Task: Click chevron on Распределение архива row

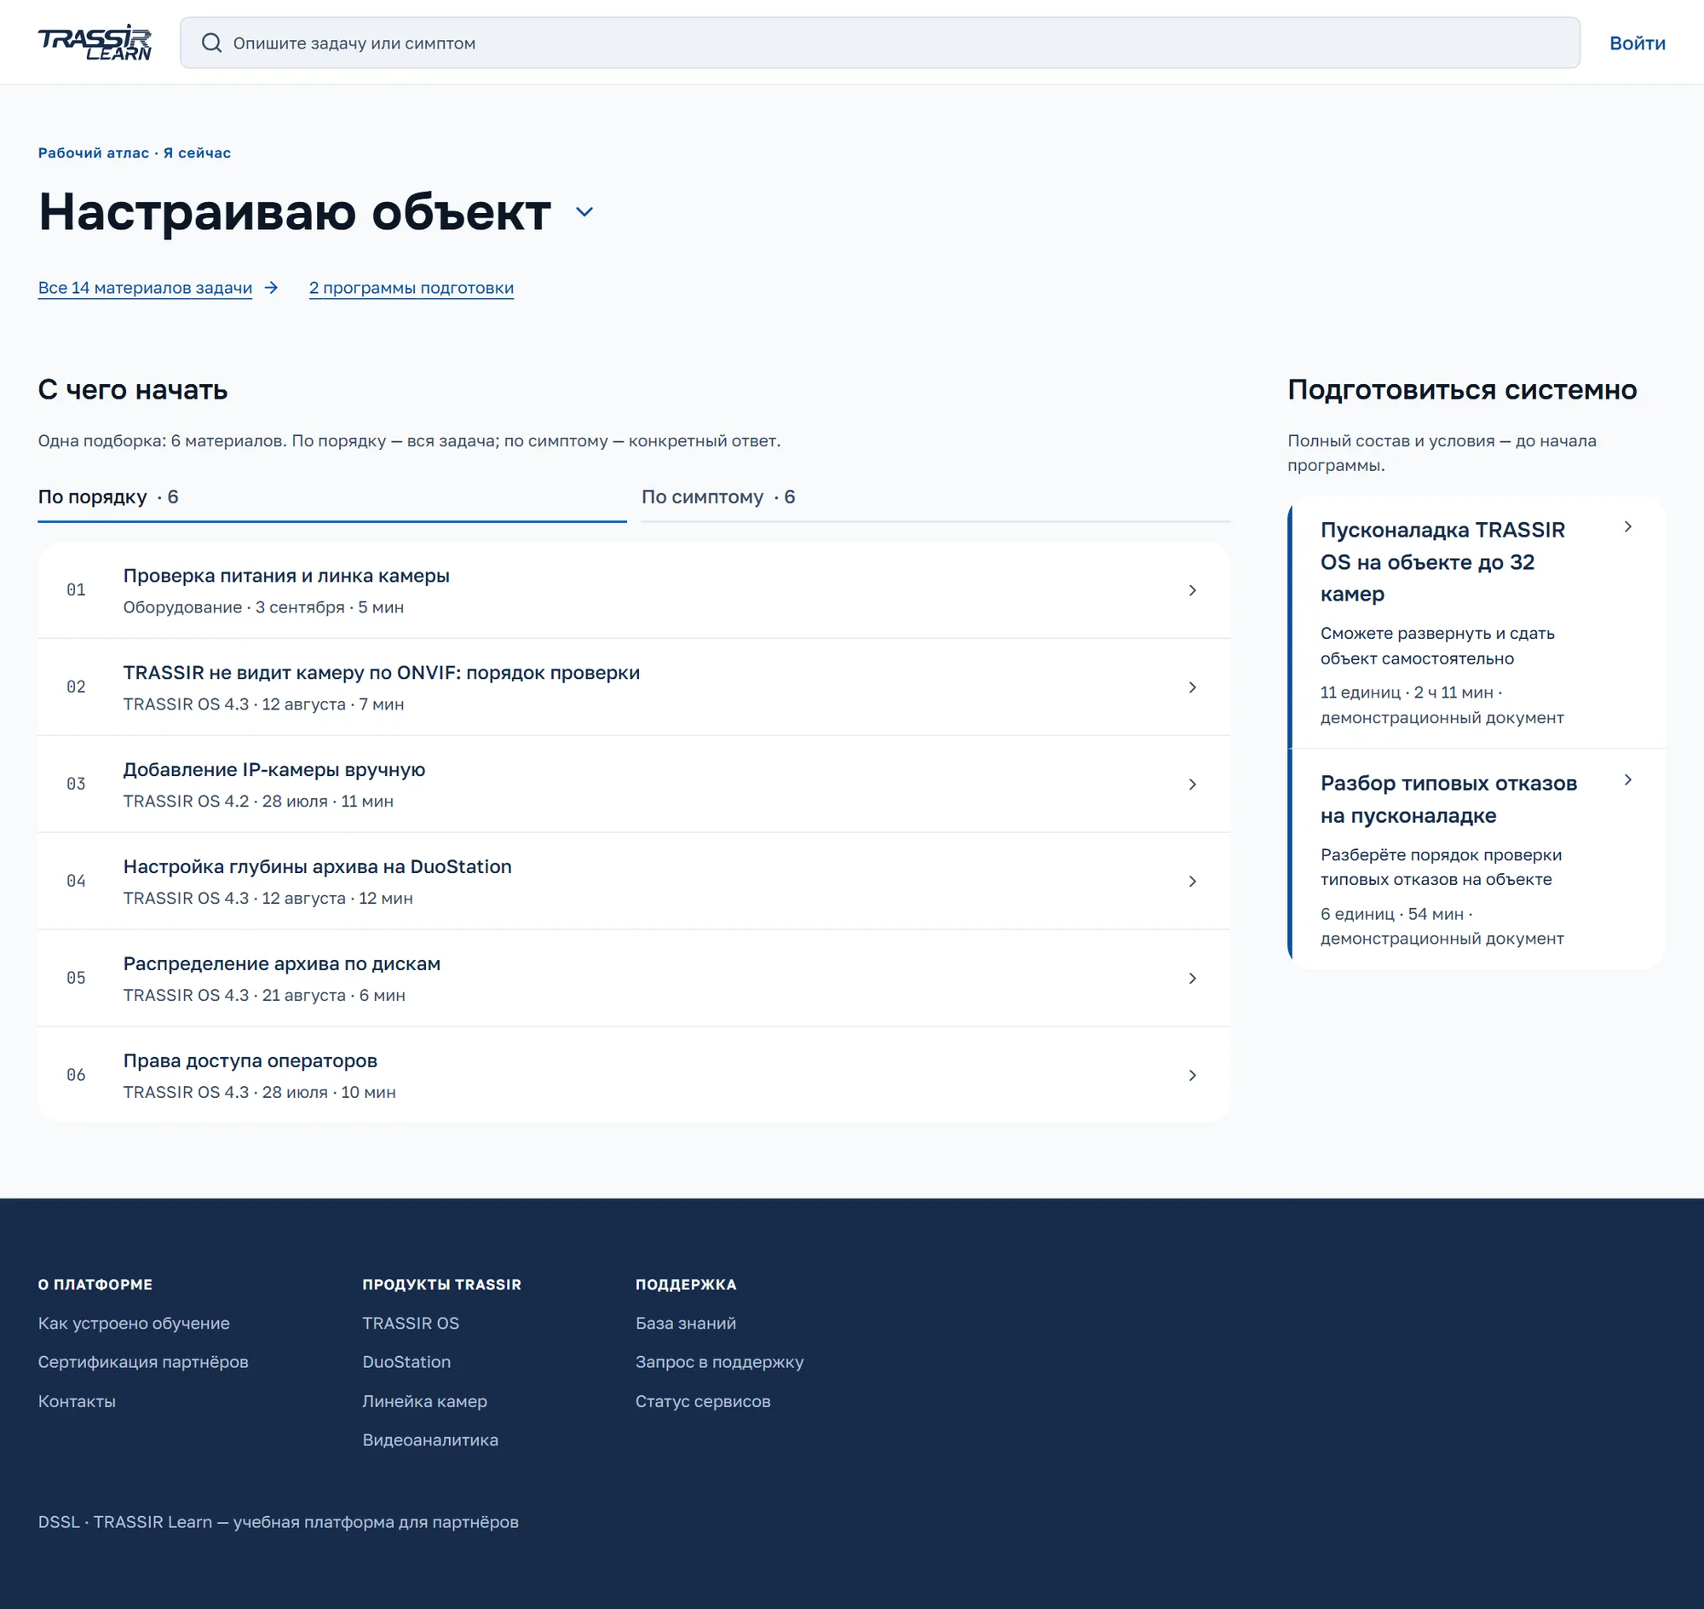Action: [x=1192, y=978]
